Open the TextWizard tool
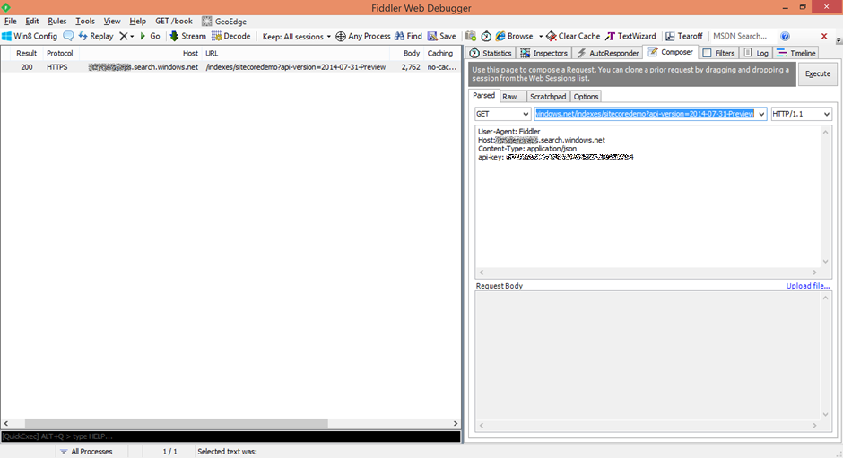843x458 pixels. (x=630, y=36)
